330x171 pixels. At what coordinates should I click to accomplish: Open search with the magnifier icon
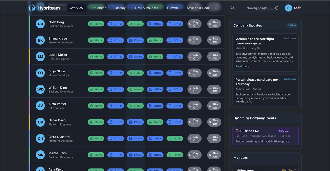[232, 8]
